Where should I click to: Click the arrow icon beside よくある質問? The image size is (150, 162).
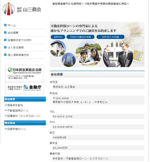tap(5, 47)
